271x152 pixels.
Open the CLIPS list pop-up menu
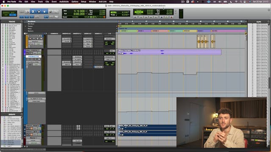click(x=268, y=22)
